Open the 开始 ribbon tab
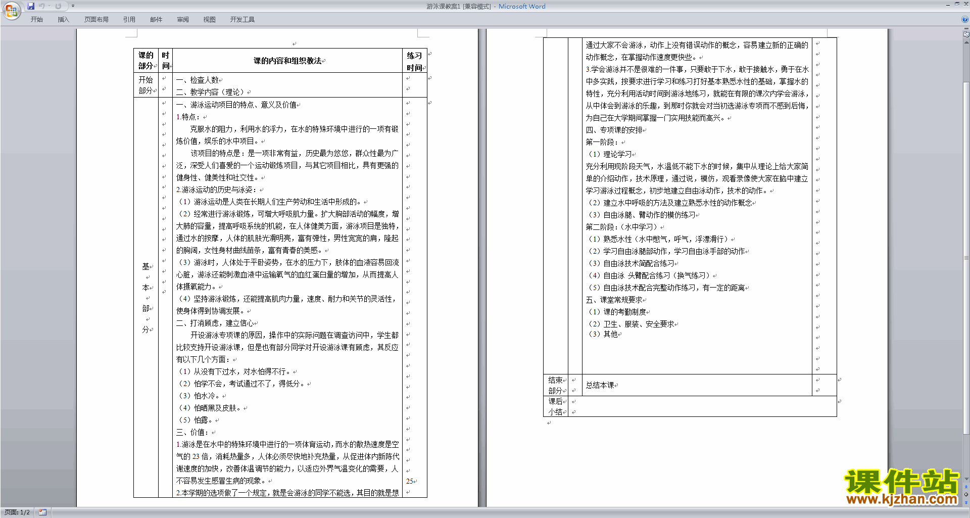970x518 pixels. tap(36, 19)
